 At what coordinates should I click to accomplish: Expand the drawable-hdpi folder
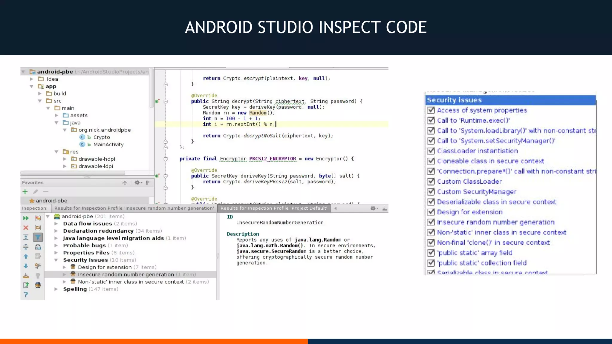pyautogui.click(x=65, y=159)
